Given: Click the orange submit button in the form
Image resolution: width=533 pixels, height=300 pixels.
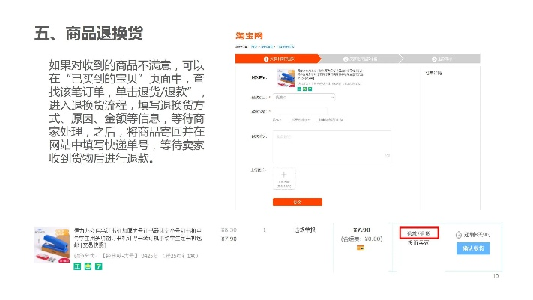Looking at the screenshot, I should [298, 202].
